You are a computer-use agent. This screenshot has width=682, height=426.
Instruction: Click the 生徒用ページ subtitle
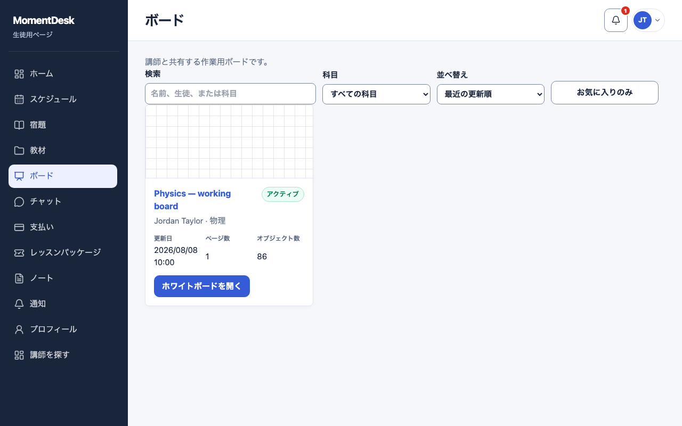(33, 35)
